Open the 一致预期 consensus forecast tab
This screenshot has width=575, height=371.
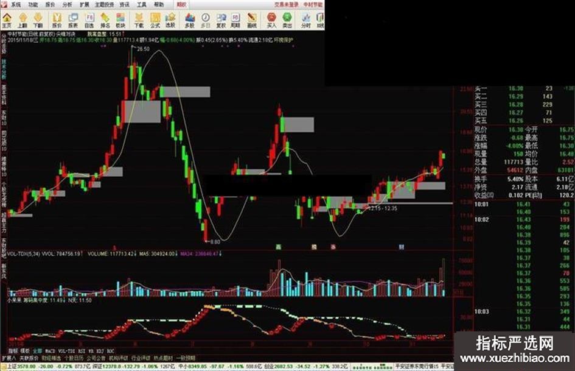tap(186, 358)
